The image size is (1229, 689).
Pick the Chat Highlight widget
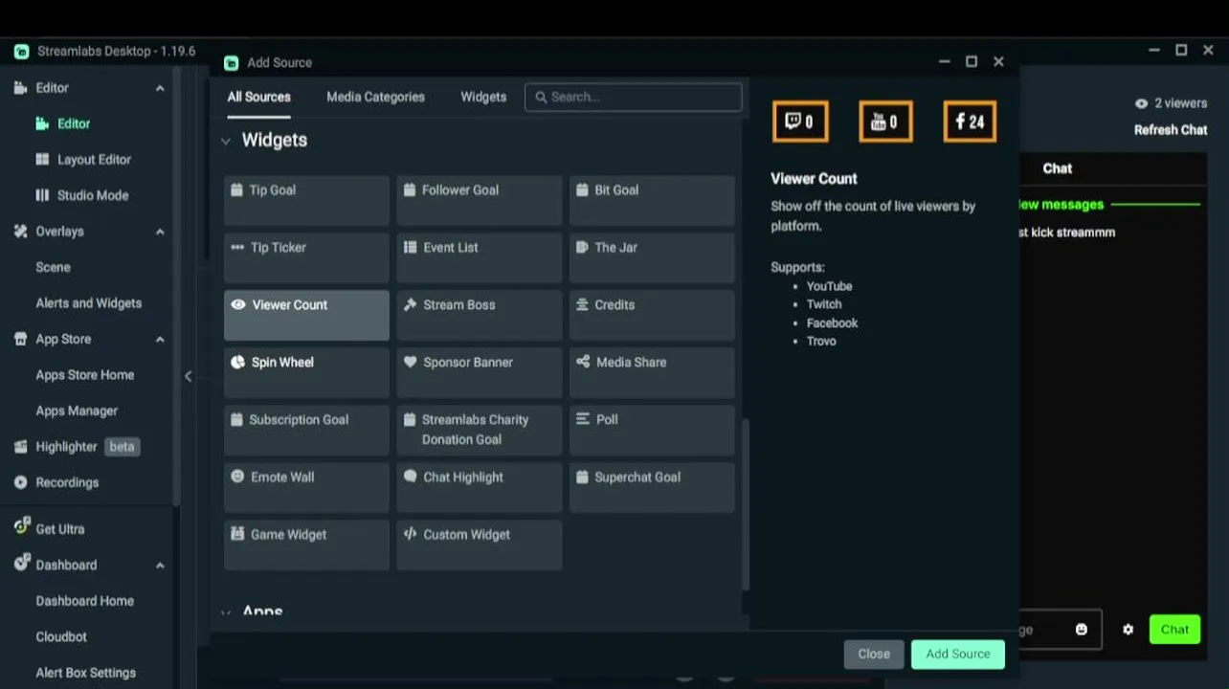(x=479, y=487)
